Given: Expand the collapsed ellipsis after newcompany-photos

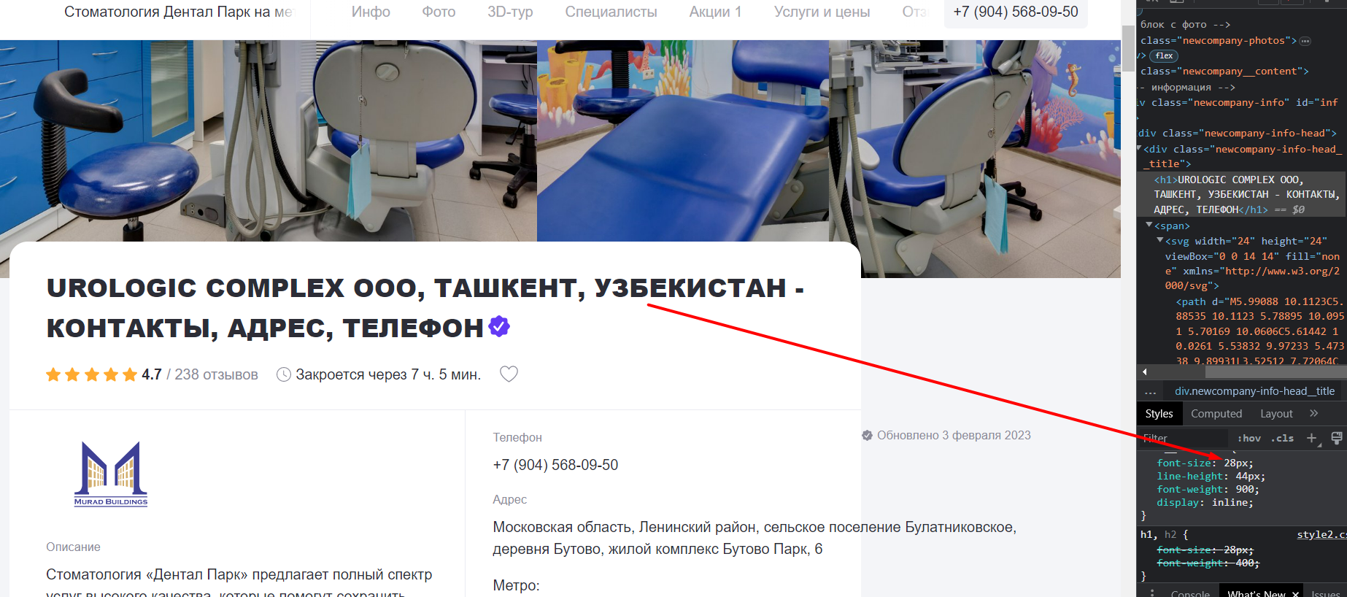Looking at the screenshot, I should click(1305, 41).
